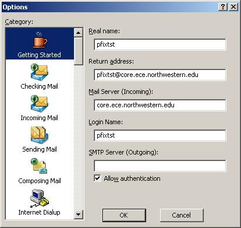
Task: Click the "Return address:" label
Action: click(x=111, y=61)
